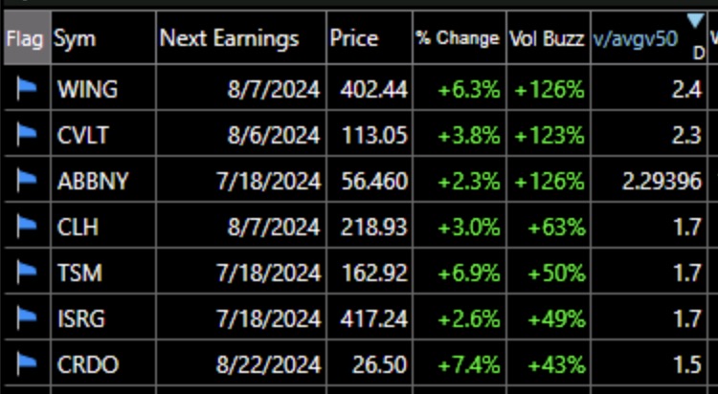Image resolution: width=718 pixels, height=394 pixels.
Task: Click the ABBNY price 56.460
Action: 374,181
